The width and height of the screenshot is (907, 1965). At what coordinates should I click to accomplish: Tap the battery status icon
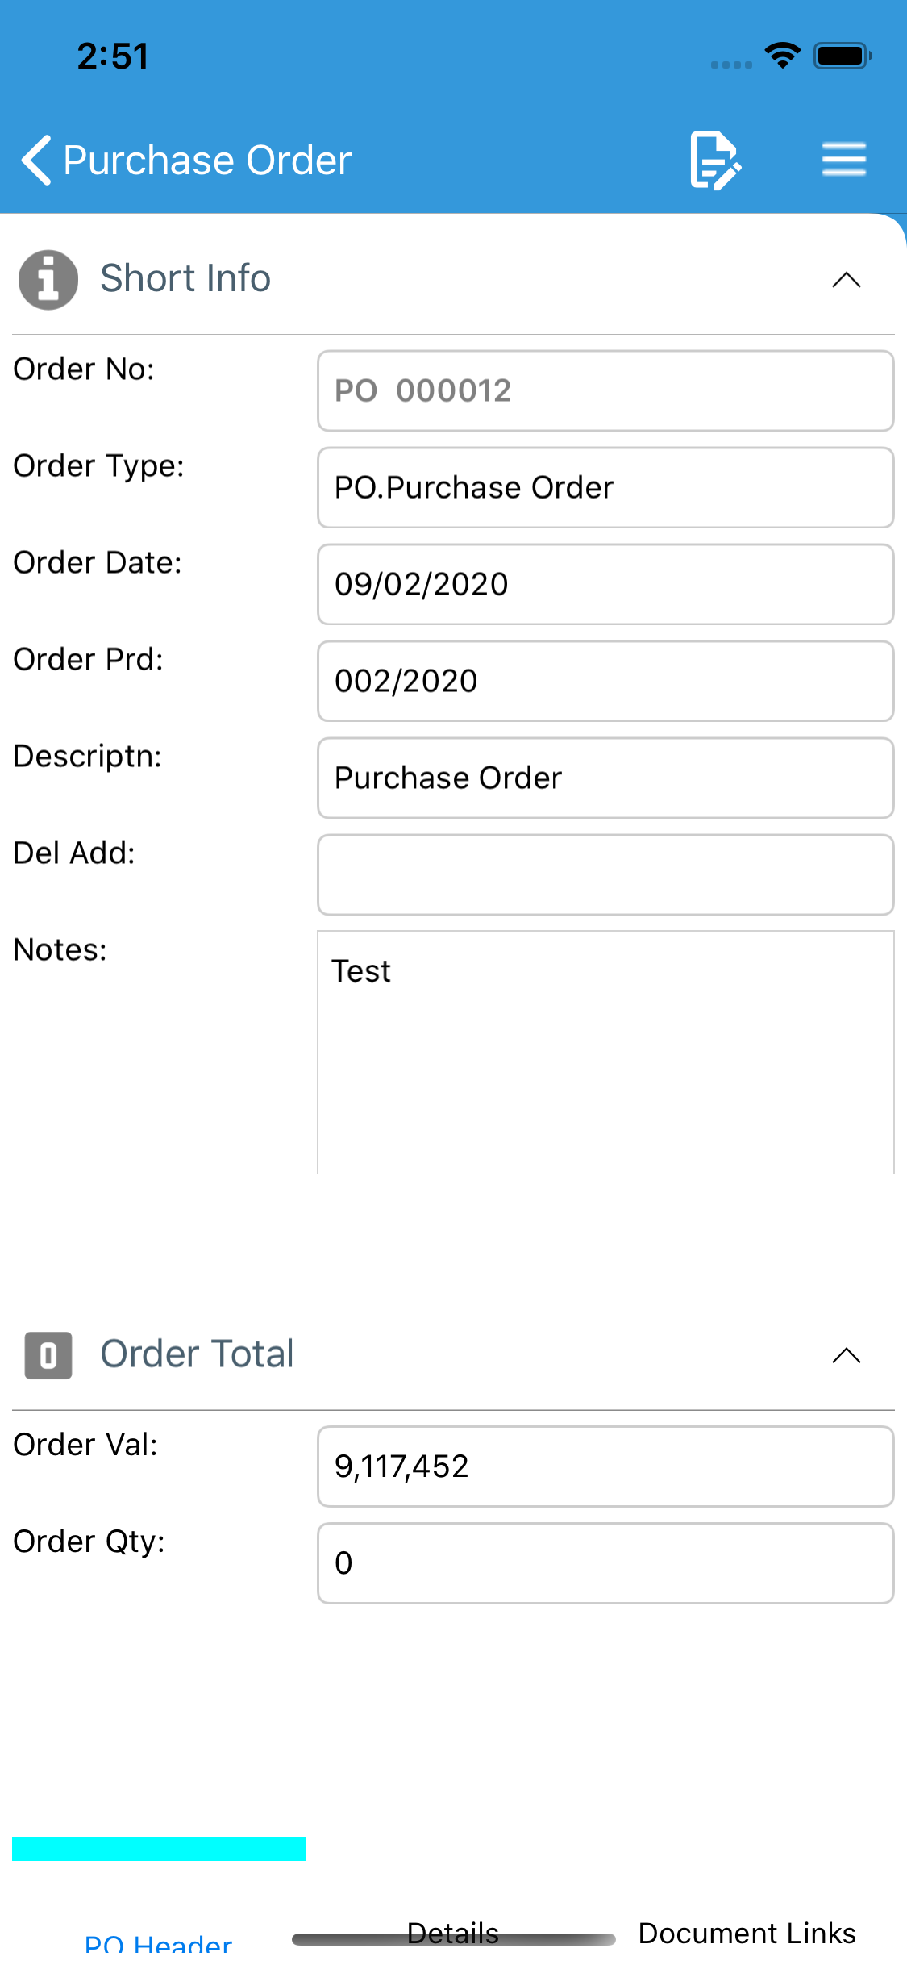pos(843,56)
